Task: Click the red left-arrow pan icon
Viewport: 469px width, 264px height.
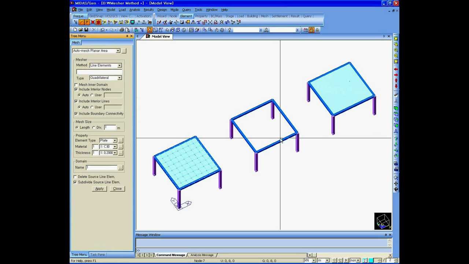Action: tap(396, 69)
